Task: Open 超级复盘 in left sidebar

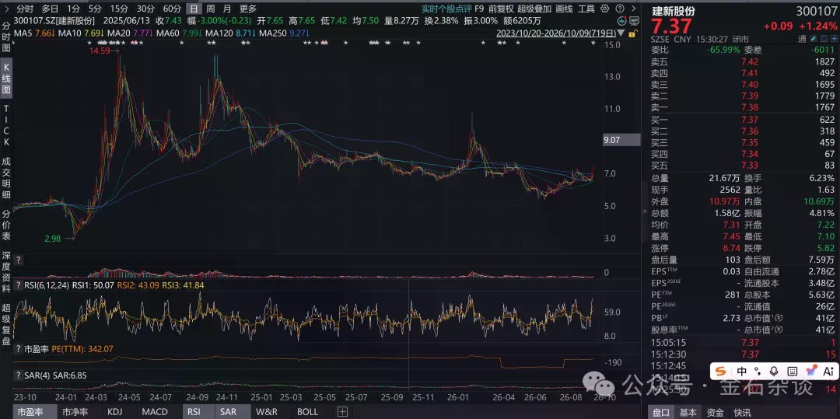Action: (6, 324)
